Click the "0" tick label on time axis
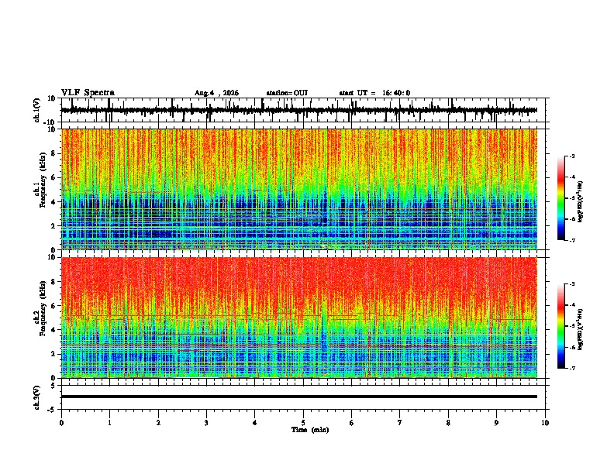The height and width of the screenshot is (474, 614). point(61,423)
